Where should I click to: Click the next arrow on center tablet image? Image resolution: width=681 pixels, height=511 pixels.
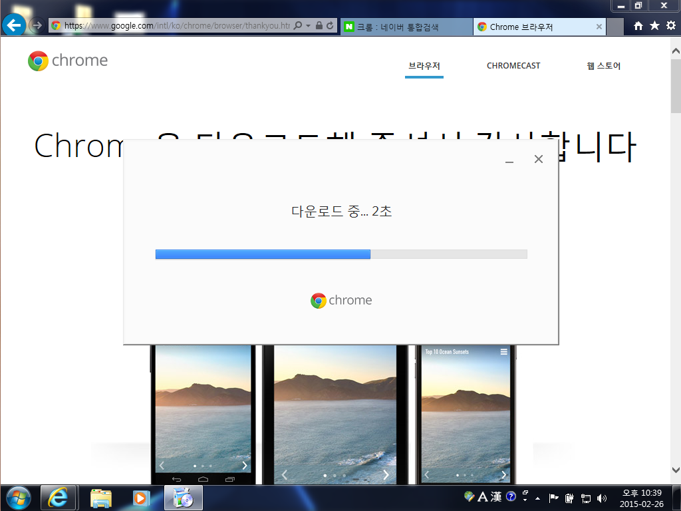coord(386,475)
